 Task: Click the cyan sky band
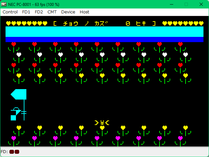(x=104, y=32)
